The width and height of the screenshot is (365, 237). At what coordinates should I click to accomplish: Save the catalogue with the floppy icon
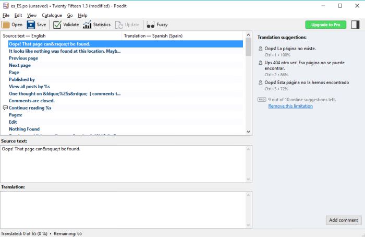31,25
